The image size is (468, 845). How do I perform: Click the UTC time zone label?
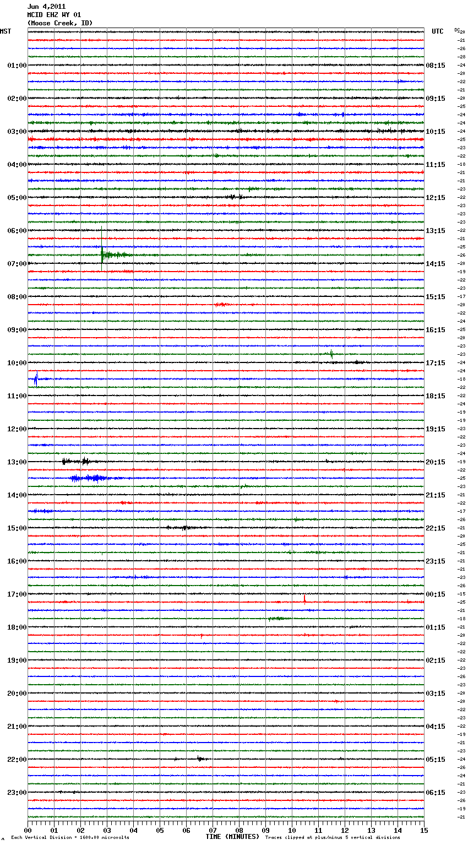point(438,31)
